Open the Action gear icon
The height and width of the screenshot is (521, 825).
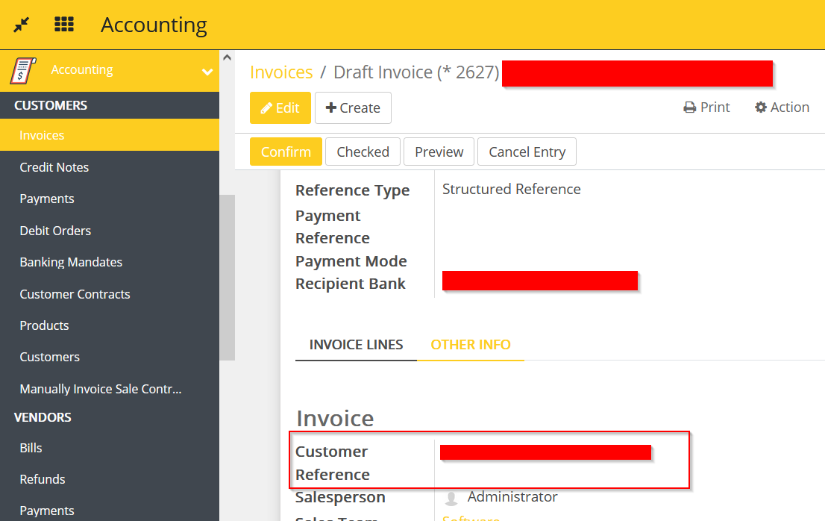click(x=759, y=107)
